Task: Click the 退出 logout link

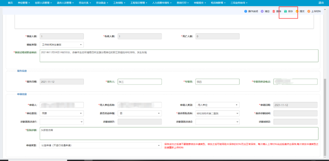Action: (x=321, y=3)
